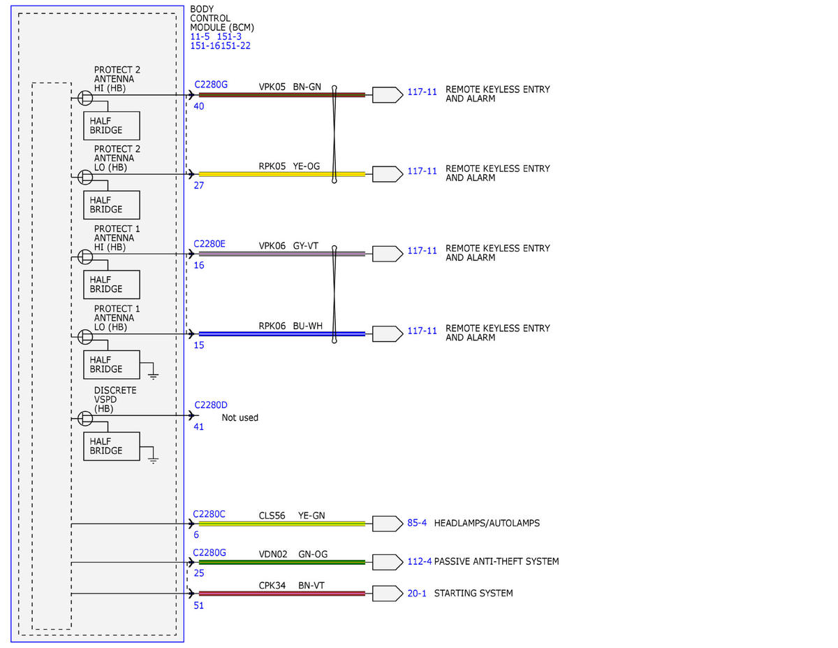
Task: Select wire label CLS56 YE-GN
Action: click(x=292, y=516)
